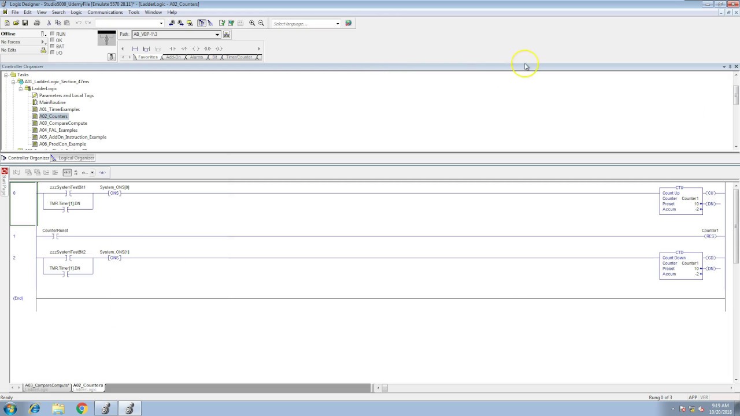The image size is (740, 416).
Task: Click the OK status indicator box
Action: point(52,40)
